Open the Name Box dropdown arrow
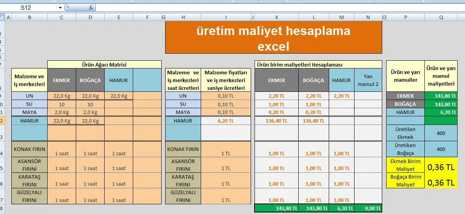Image resolution: width=465 pixels, height=214 pixels. [x=60, y=7]
